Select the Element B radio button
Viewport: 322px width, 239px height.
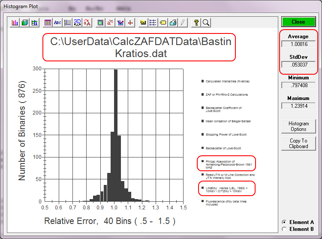click(284, 229)
